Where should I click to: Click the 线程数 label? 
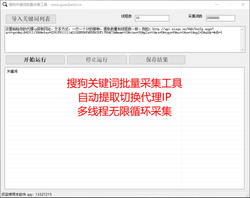pyautogui.click(x=126, y=16)
